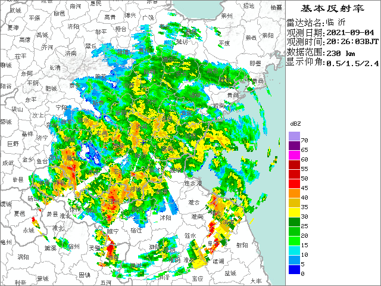Viewport: 381px width, 286px height.
Task: Click the 30 dBZ yellow legend swatch
Action: 294,213
